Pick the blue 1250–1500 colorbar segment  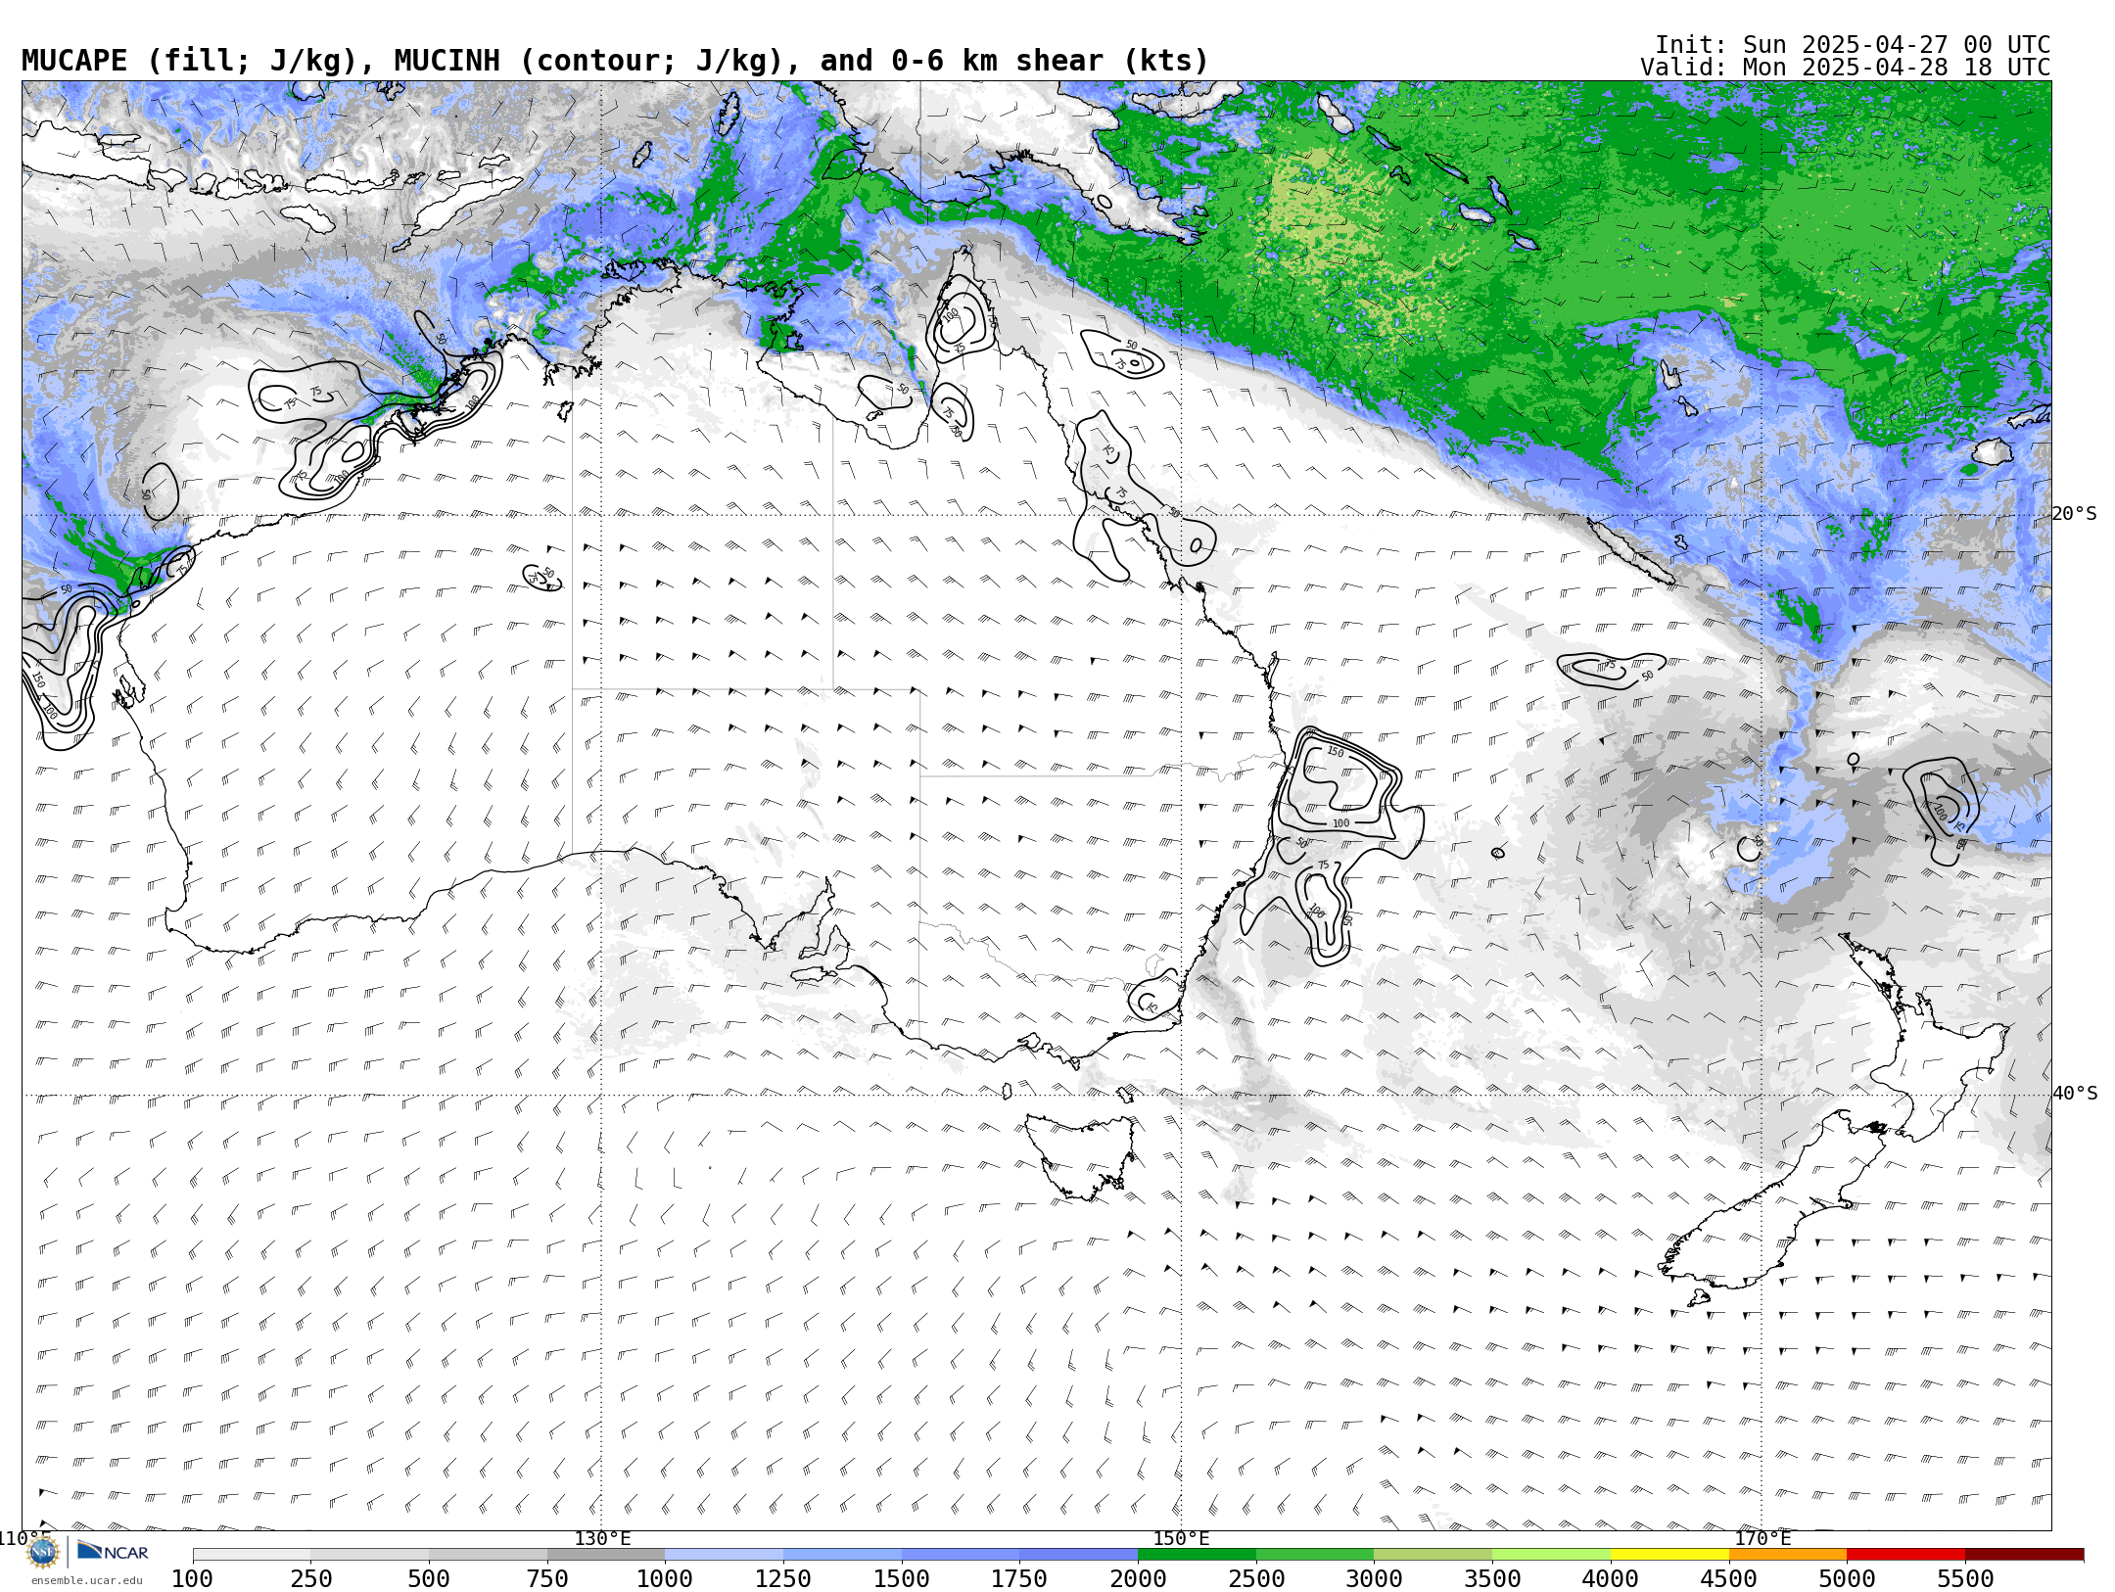point(842,1555)
